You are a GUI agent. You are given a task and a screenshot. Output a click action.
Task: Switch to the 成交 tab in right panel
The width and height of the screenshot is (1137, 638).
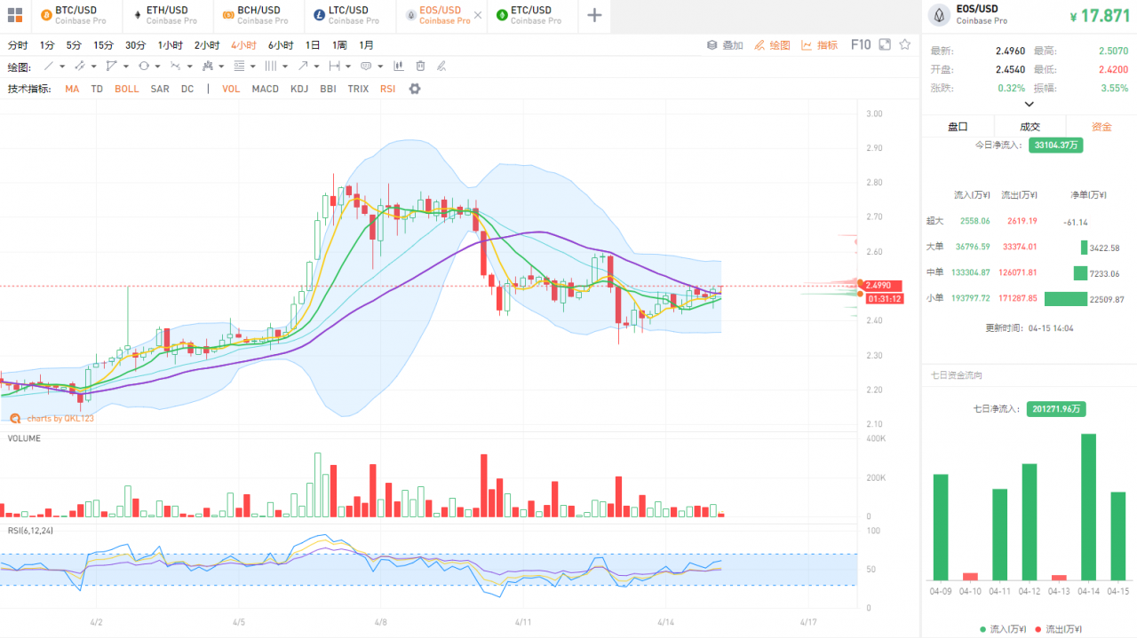[x=1029, y=126]
